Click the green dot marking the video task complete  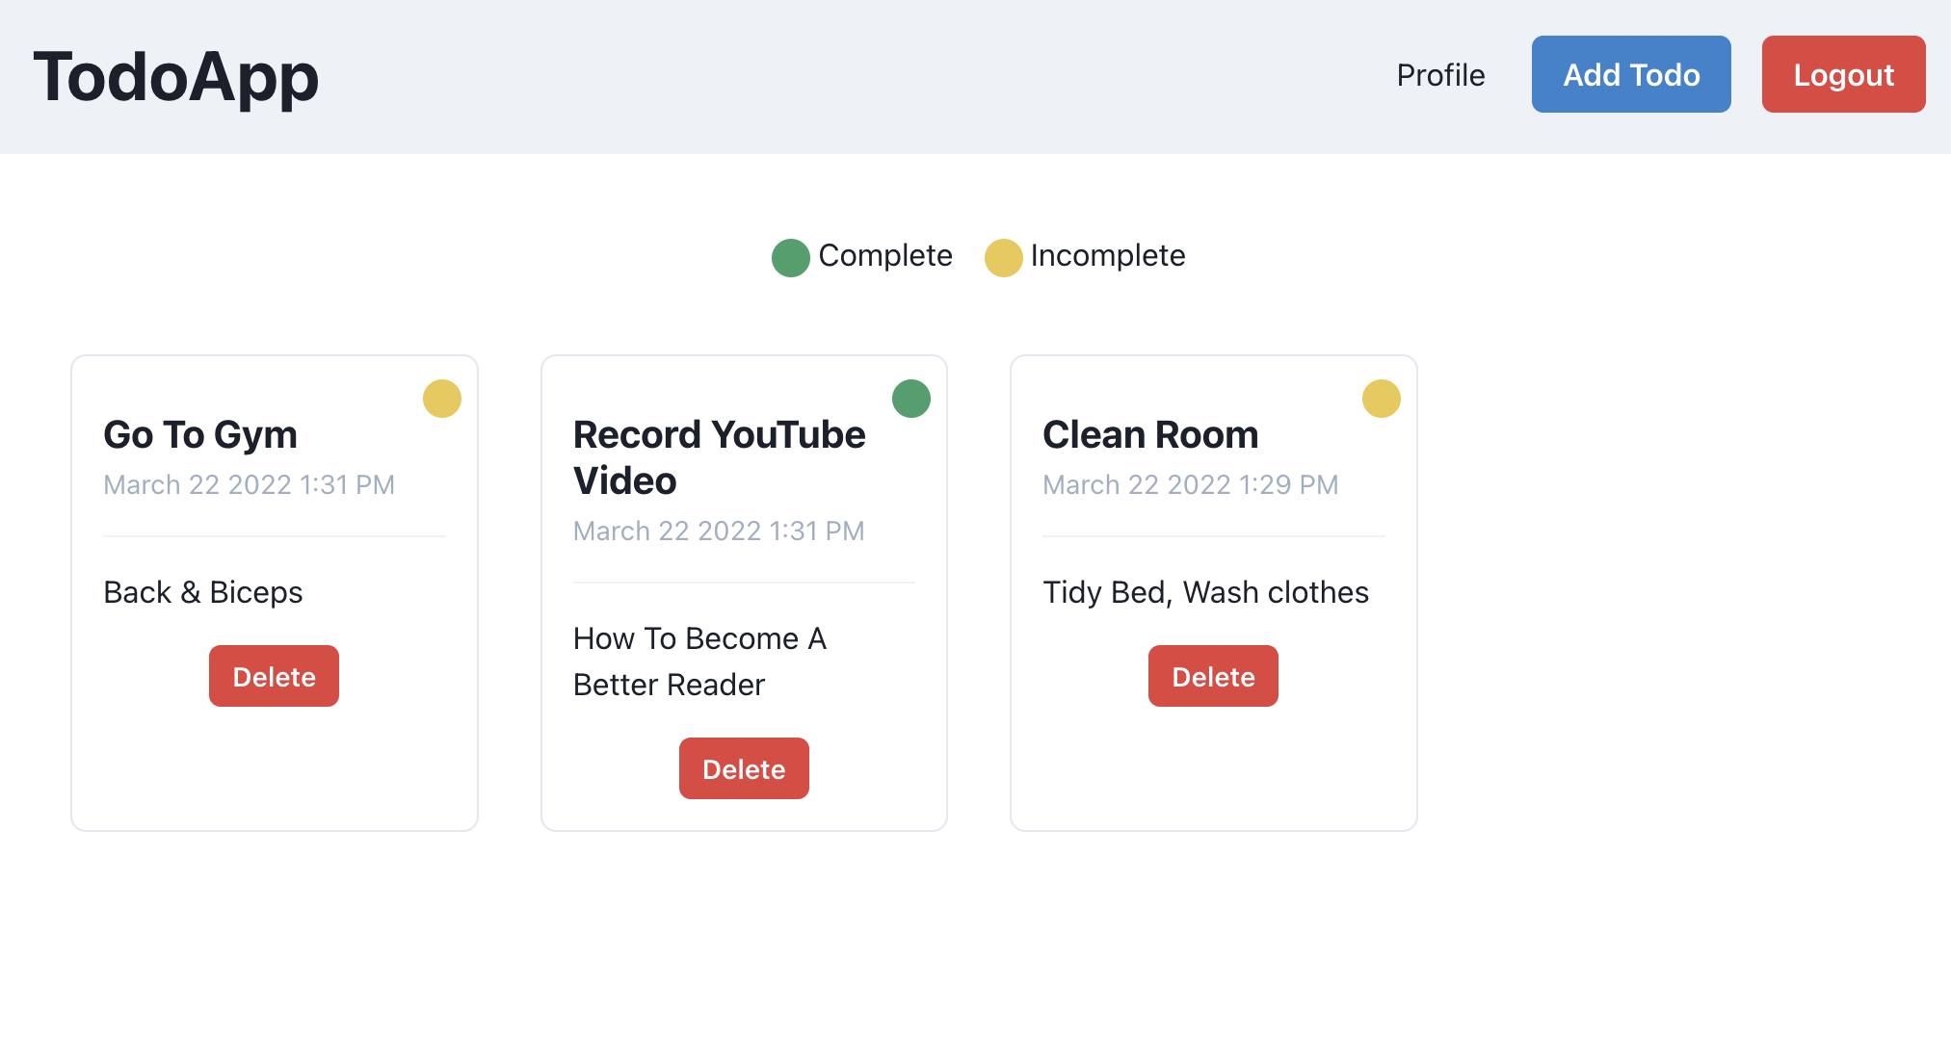[910, 398]
